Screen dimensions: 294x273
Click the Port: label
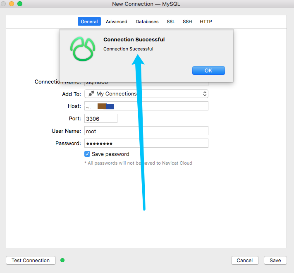75,118
